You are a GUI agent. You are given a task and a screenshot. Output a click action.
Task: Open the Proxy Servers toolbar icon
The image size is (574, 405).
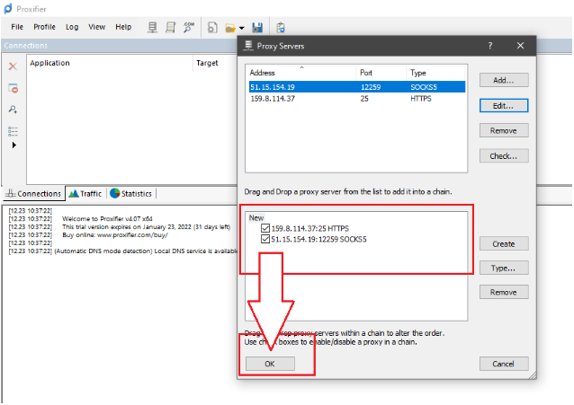coord(153,28)
